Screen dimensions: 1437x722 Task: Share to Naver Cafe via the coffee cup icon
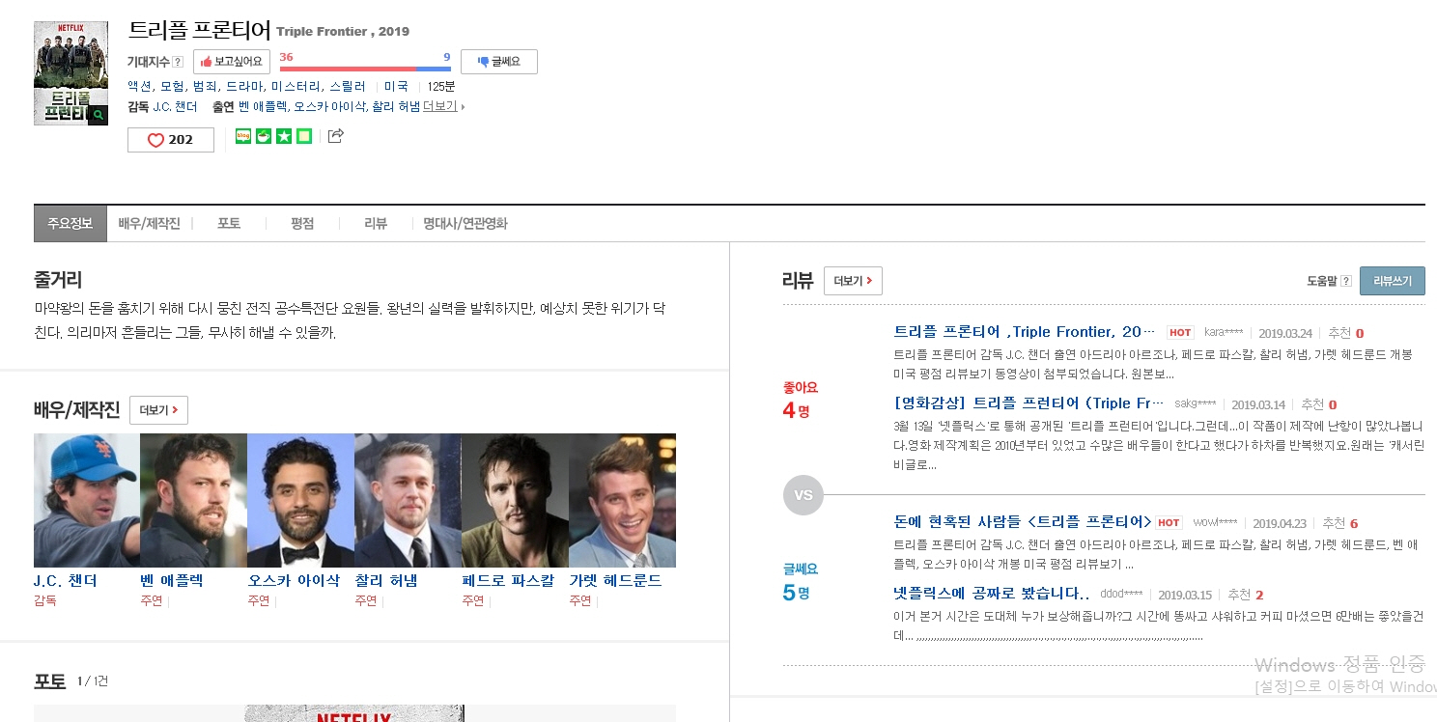(264, 136)
